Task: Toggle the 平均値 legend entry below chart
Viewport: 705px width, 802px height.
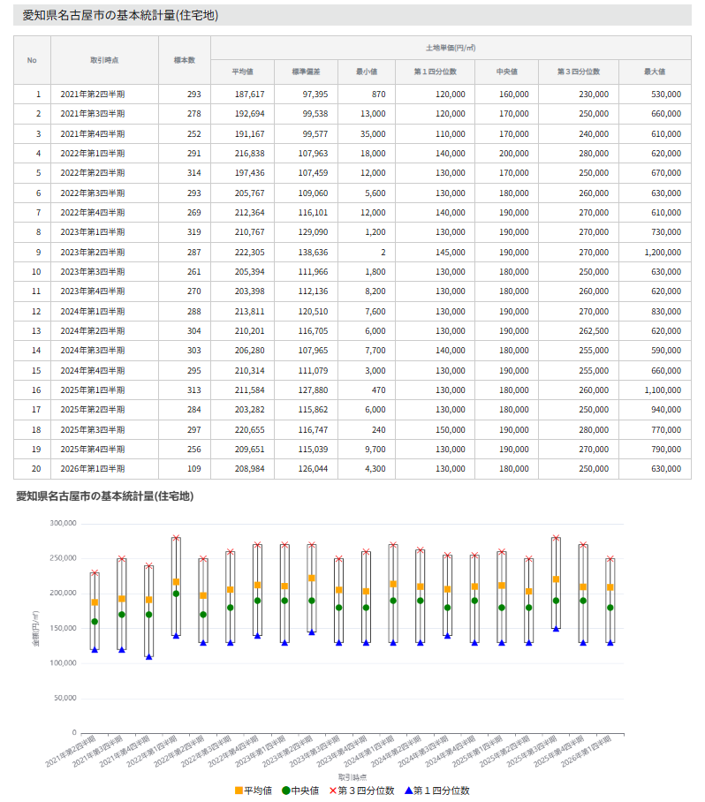Action: pyautogui.click(x=254, y=791)
